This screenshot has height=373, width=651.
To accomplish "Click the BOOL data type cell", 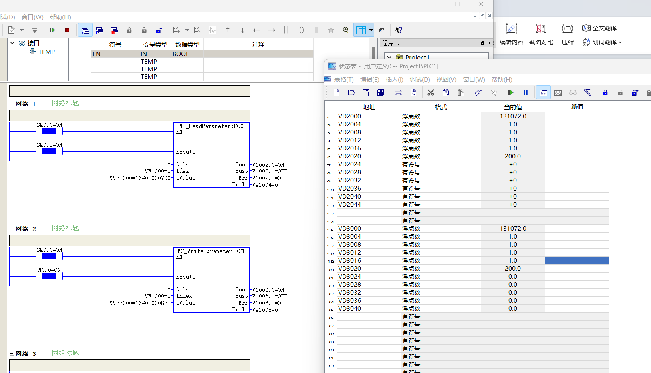I will pyautogui.click(x=187, y=54).
